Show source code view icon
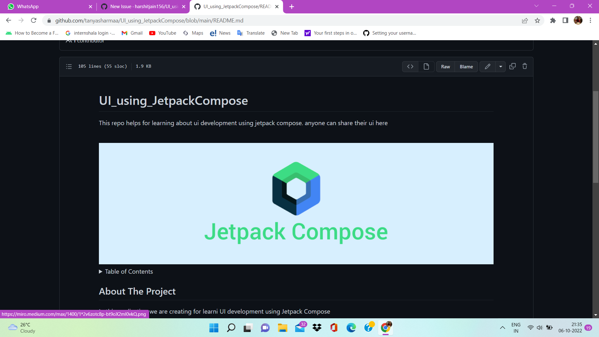 point(410,66)
